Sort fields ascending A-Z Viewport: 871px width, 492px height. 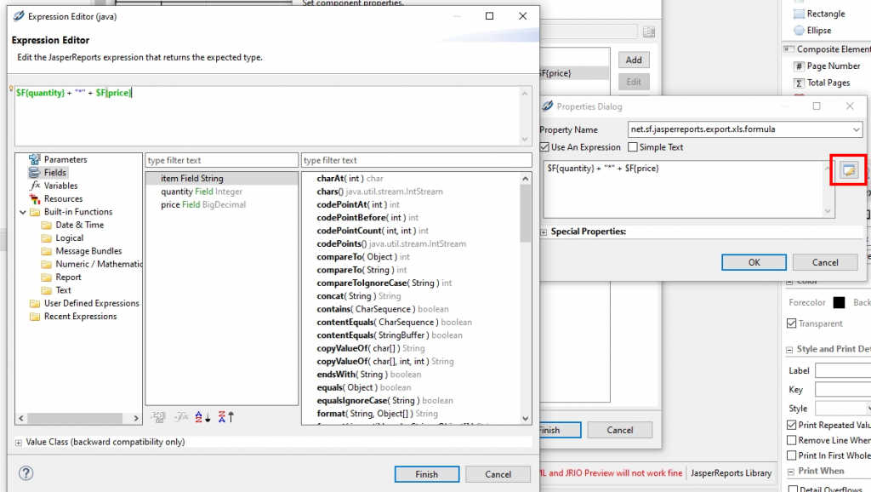point(202,417)
